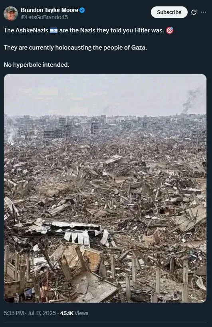
Task: Click the post's first text line
Action: (x=89, y=30)
